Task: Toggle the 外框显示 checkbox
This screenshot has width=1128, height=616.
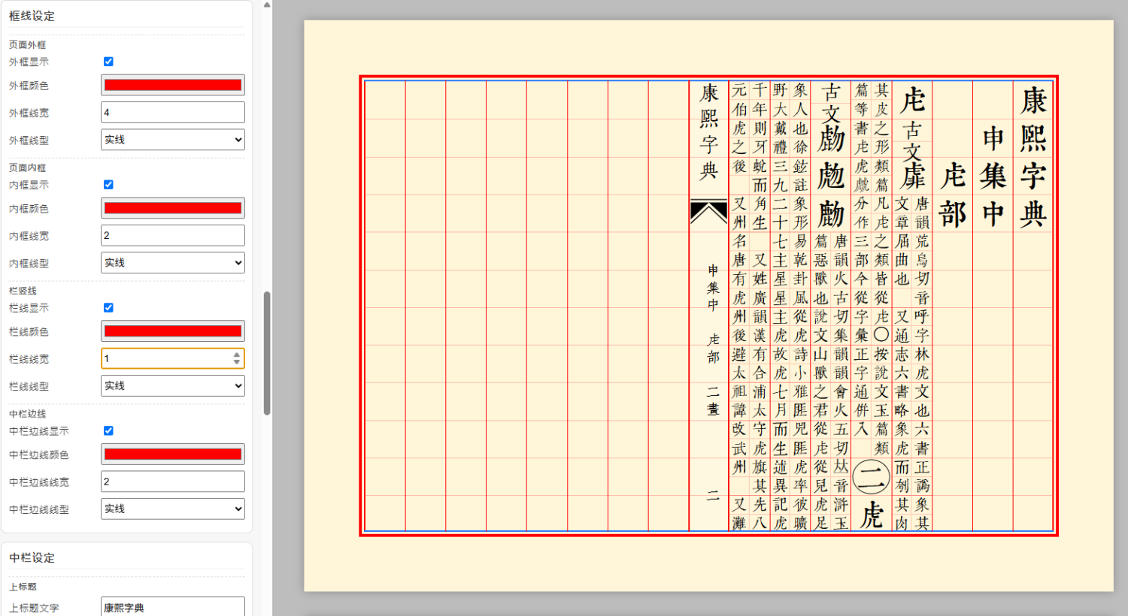Action: pos(108,62)
